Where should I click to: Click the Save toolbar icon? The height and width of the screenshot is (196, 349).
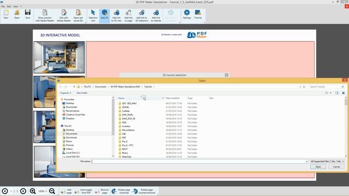pos(28,15)
